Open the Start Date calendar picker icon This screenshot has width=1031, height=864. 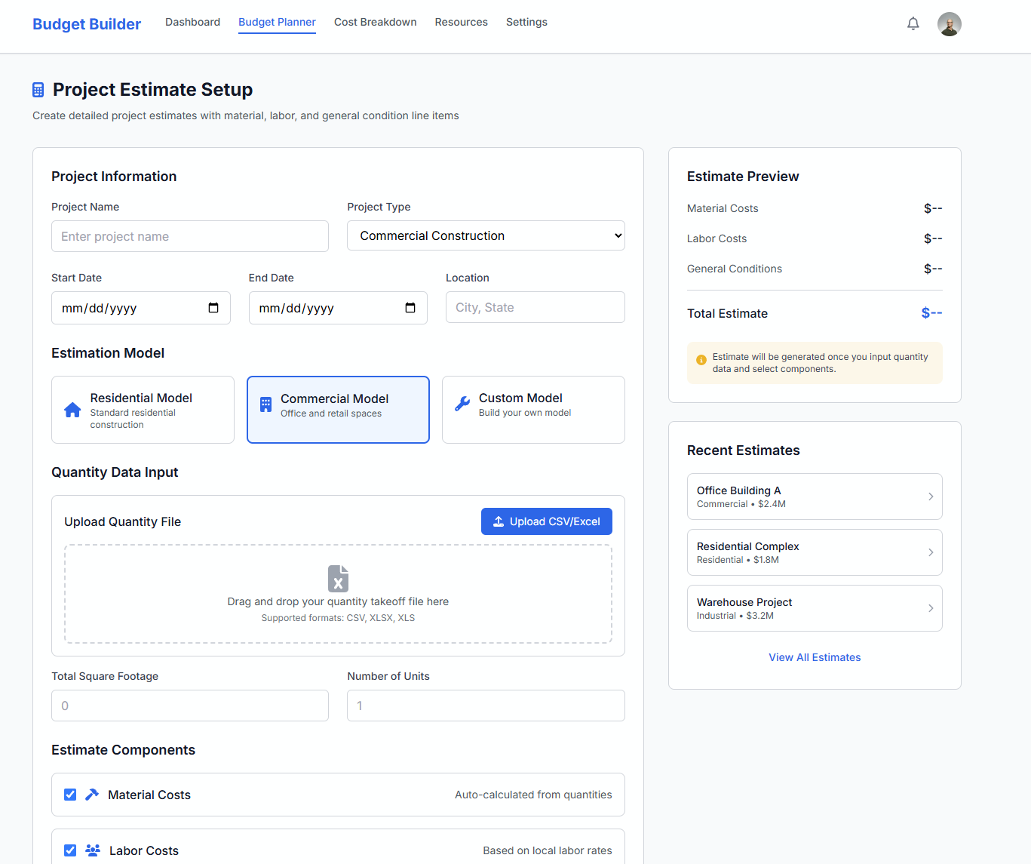pos(213,308)
